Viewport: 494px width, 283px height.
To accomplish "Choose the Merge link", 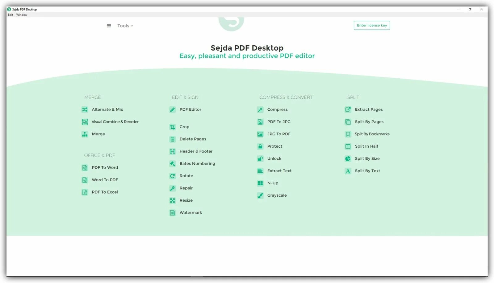I will pyautogui.click(x=98, y=134).
